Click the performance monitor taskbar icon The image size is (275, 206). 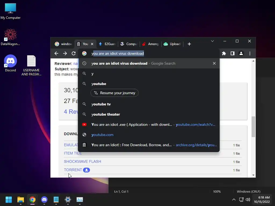[x=80, y=200]
